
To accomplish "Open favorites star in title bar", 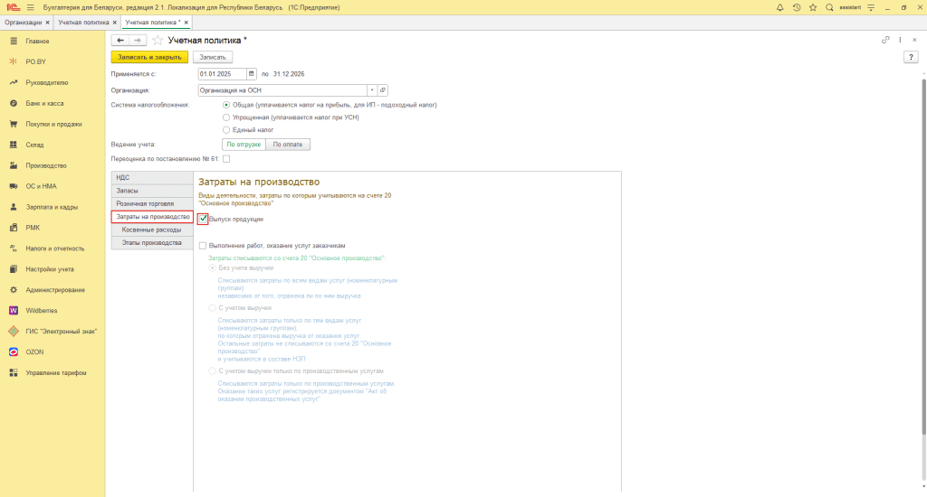I will coord(811,7).
